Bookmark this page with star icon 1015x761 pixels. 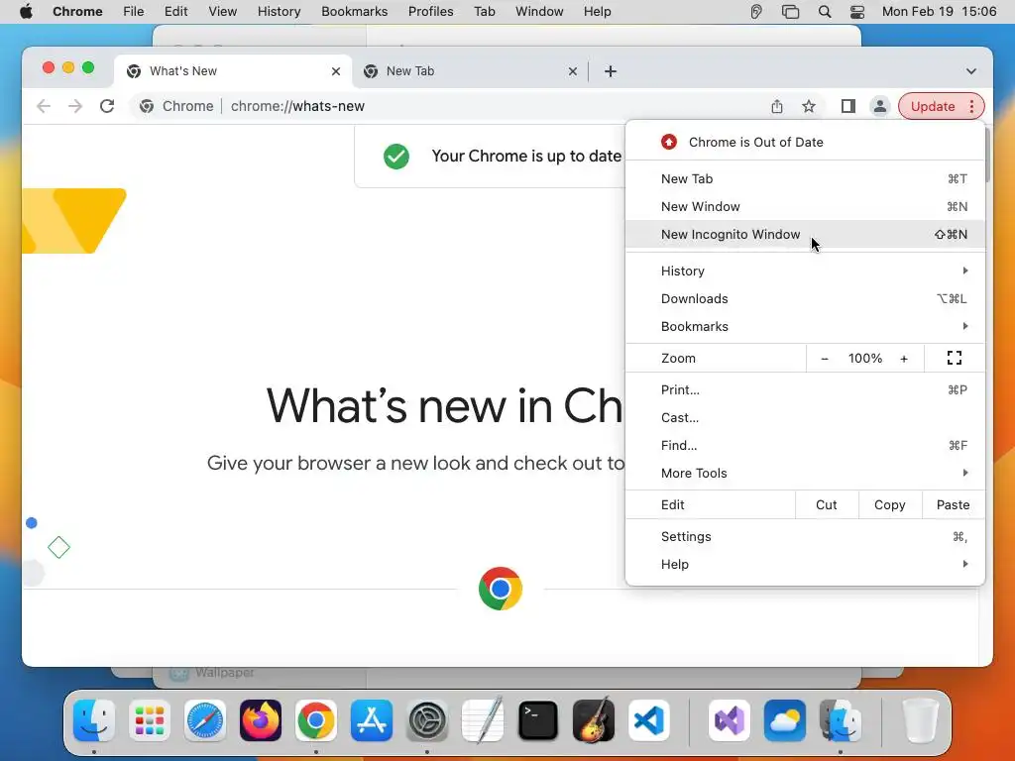coord(809,106)
